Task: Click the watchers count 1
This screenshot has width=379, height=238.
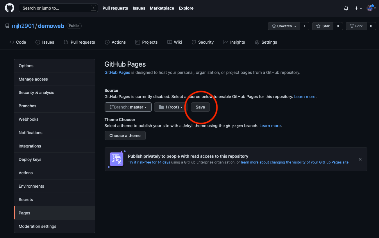Action: click(x=304, y=26)
